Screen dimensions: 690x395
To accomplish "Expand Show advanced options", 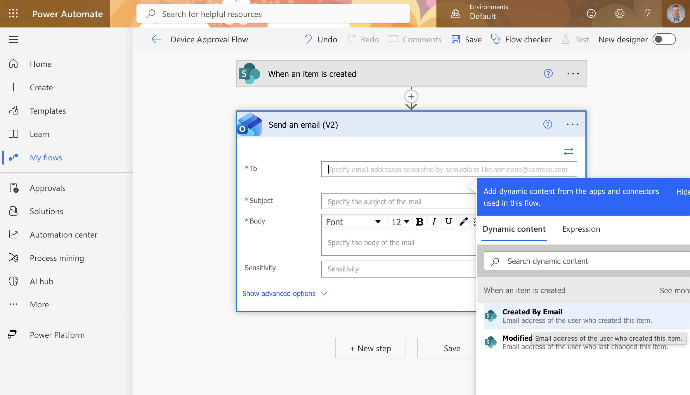I will pos(285,293).
